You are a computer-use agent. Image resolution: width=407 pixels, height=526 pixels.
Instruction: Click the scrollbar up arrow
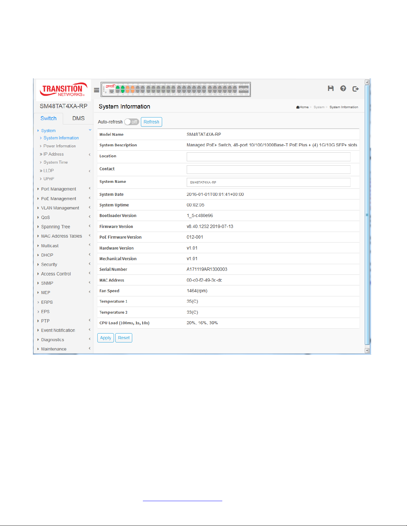[367, 82]
